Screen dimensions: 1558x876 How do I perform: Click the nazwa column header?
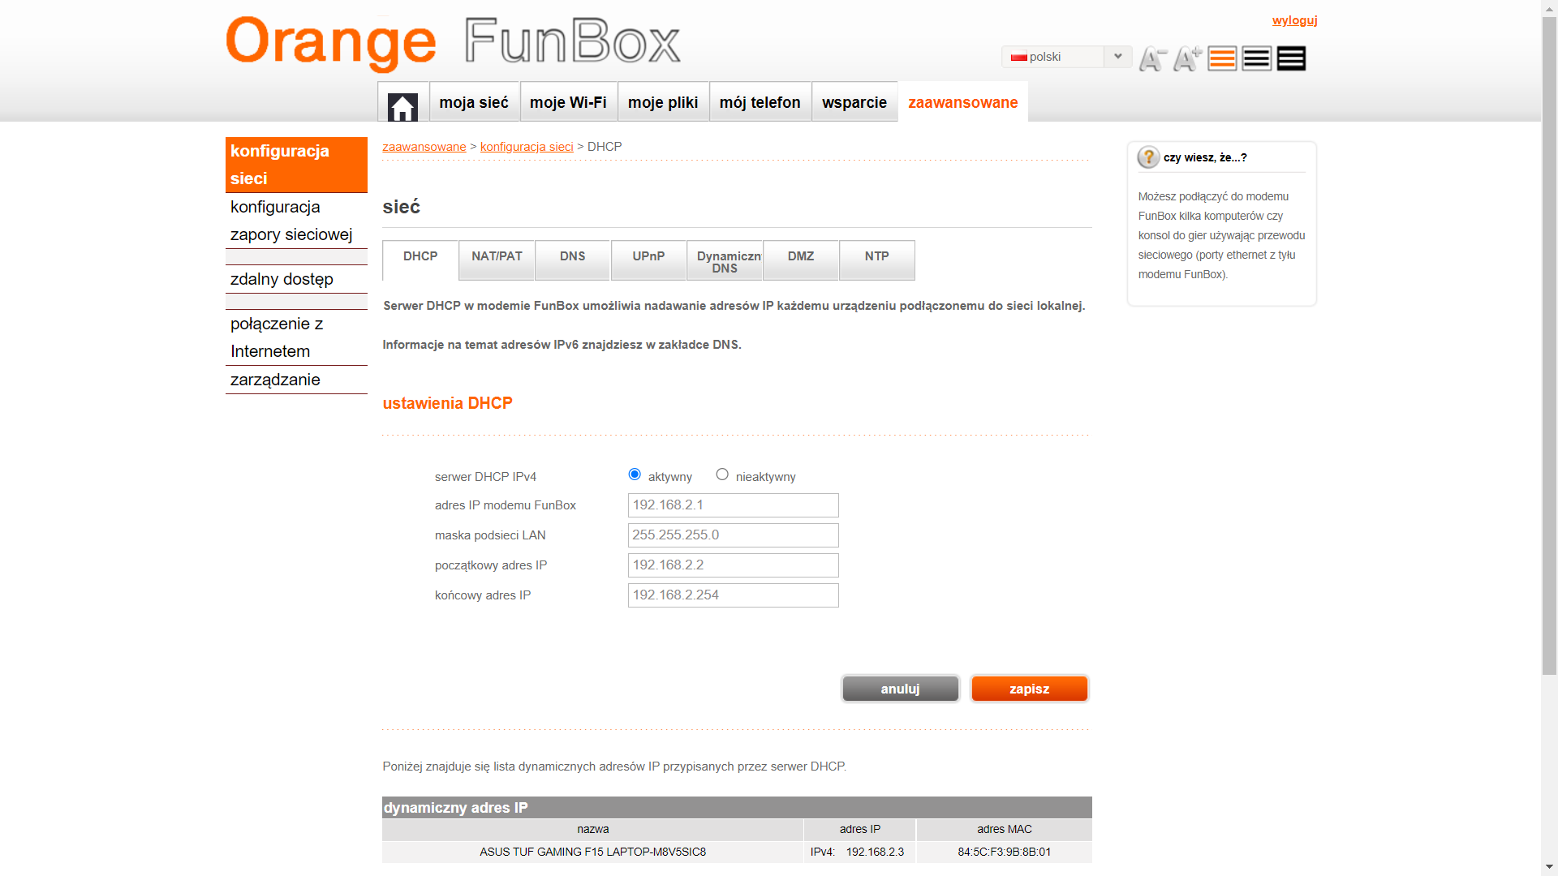point(593,829)
